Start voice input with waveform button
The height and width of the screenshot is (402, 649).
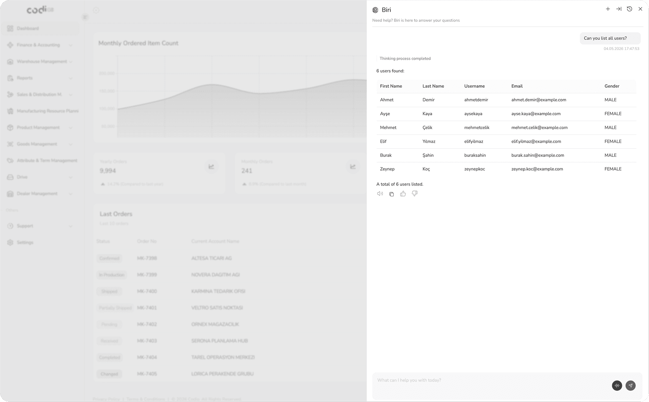click(x=617, y=386)
